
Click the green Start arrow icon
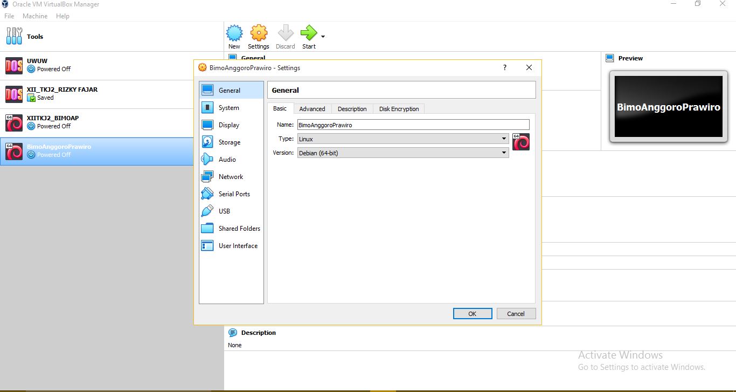point(309,33)
